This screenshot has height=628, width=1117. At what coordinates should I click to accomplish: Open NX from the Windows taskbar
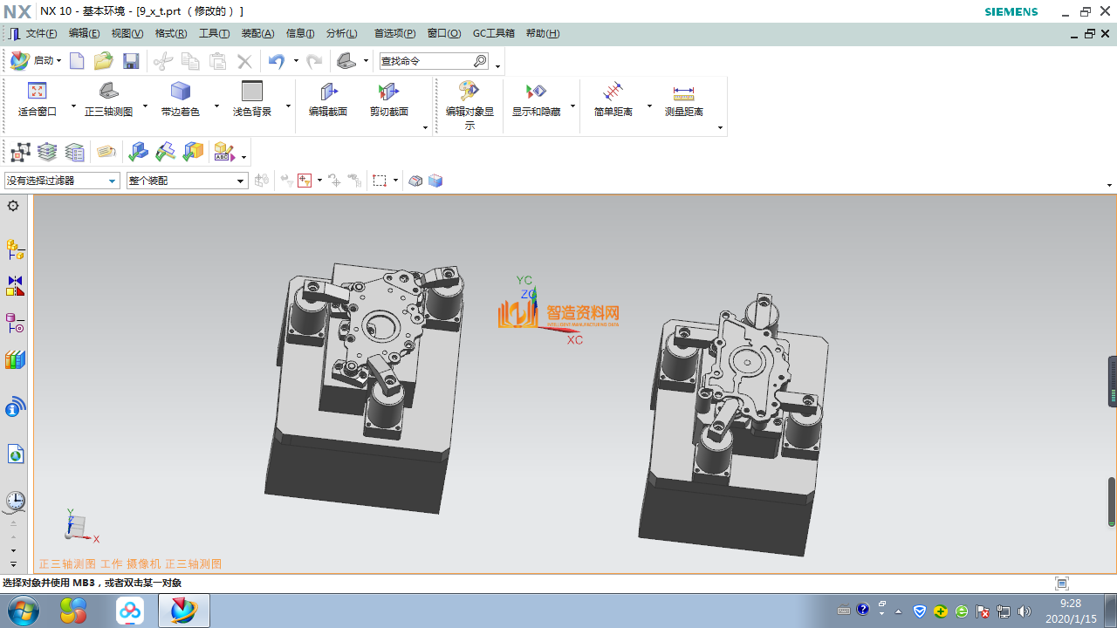tap(183, 611)
